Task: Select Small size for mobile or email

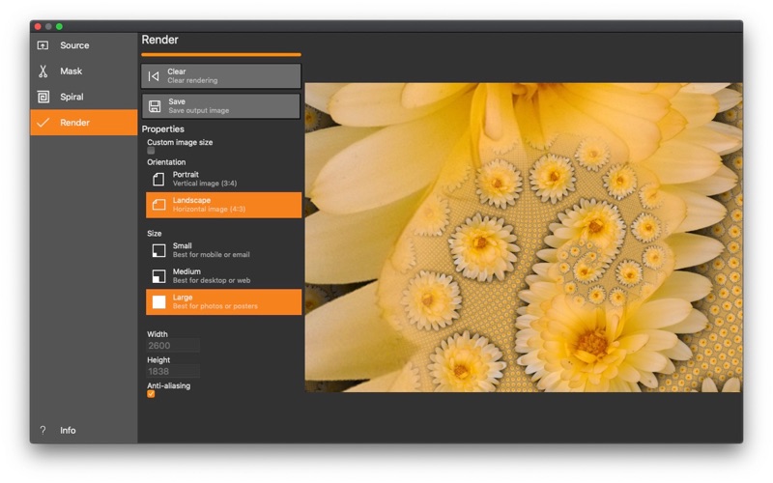Action: [223, 250]
